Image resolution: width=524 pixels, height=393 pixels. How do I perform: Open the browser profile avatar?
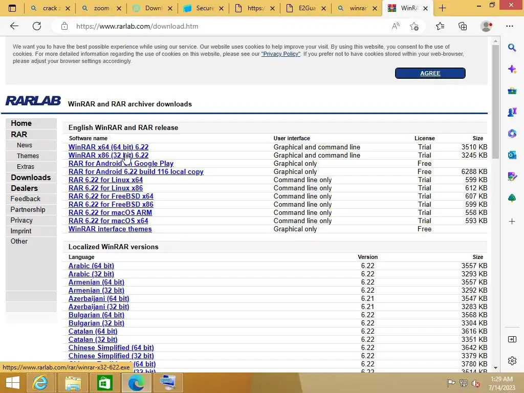pos(486,26)
